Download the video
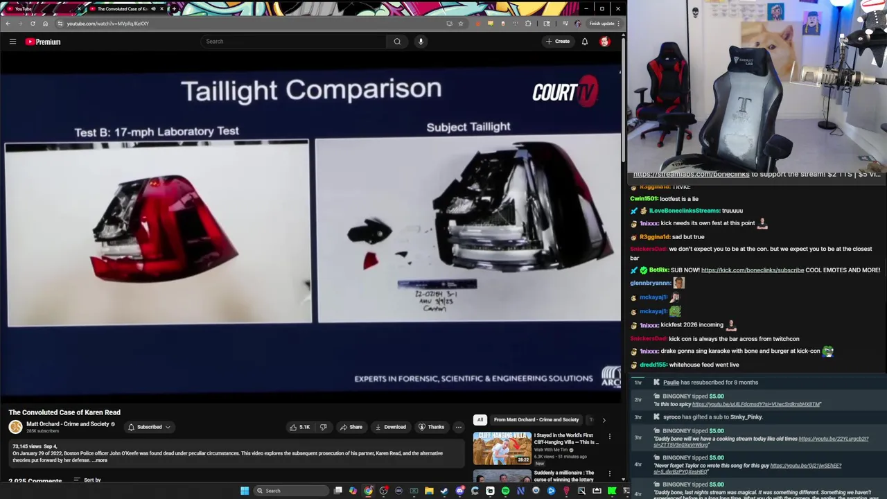Screen dimensions: 887x499 coord(390,427)
